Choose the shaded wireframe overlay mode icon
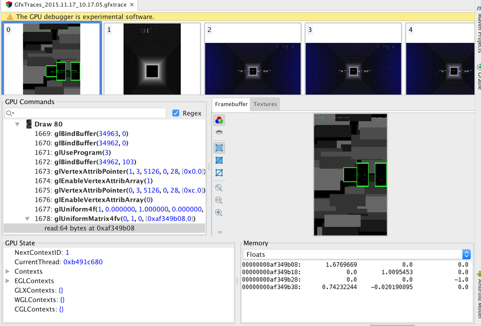The width and height of the screenshot is (481, 326). [x=219, y=160]
